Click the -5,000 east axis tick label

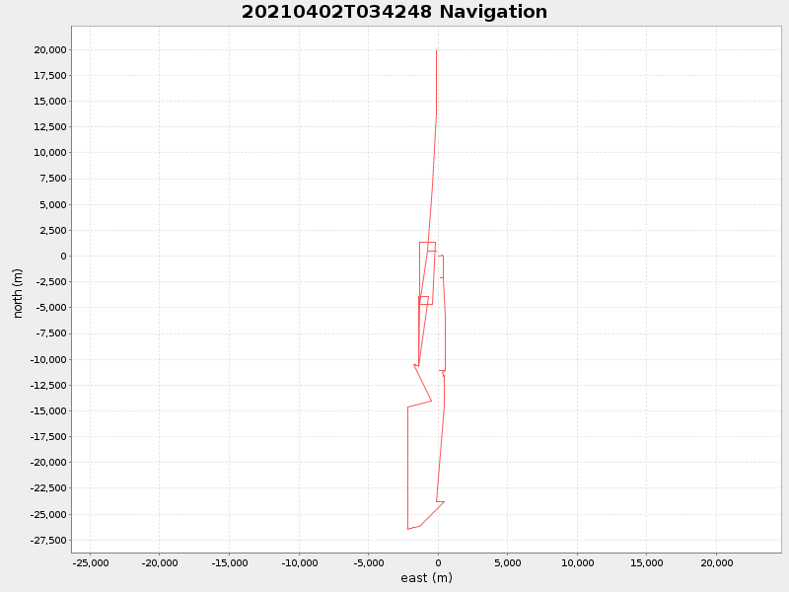click(x=369, y=563)
